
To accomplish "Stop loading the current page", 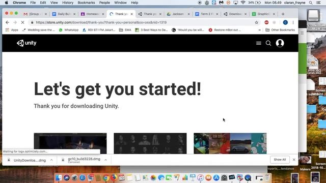I will point(22,22).
